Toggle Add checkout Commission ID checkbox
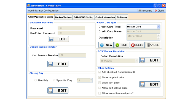The width and height of the screenshot is (193, 102). coord(100,72)
